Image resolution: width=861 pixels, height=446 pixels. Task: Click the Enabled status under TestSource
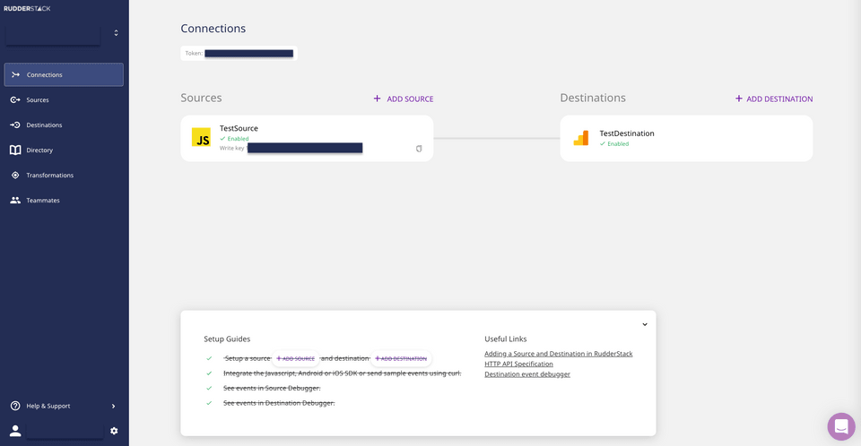coord(234,139)
